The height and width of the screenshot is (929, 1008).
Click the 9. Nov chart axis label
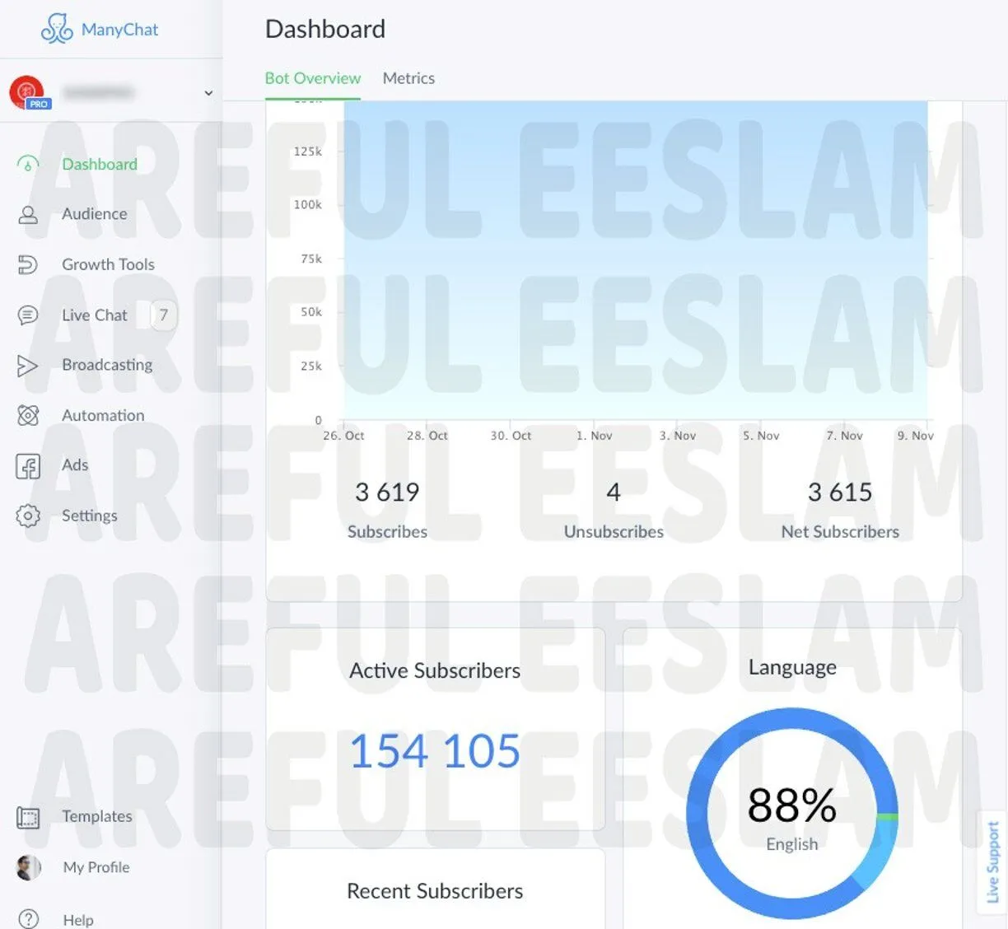click(x=916, y=436)
